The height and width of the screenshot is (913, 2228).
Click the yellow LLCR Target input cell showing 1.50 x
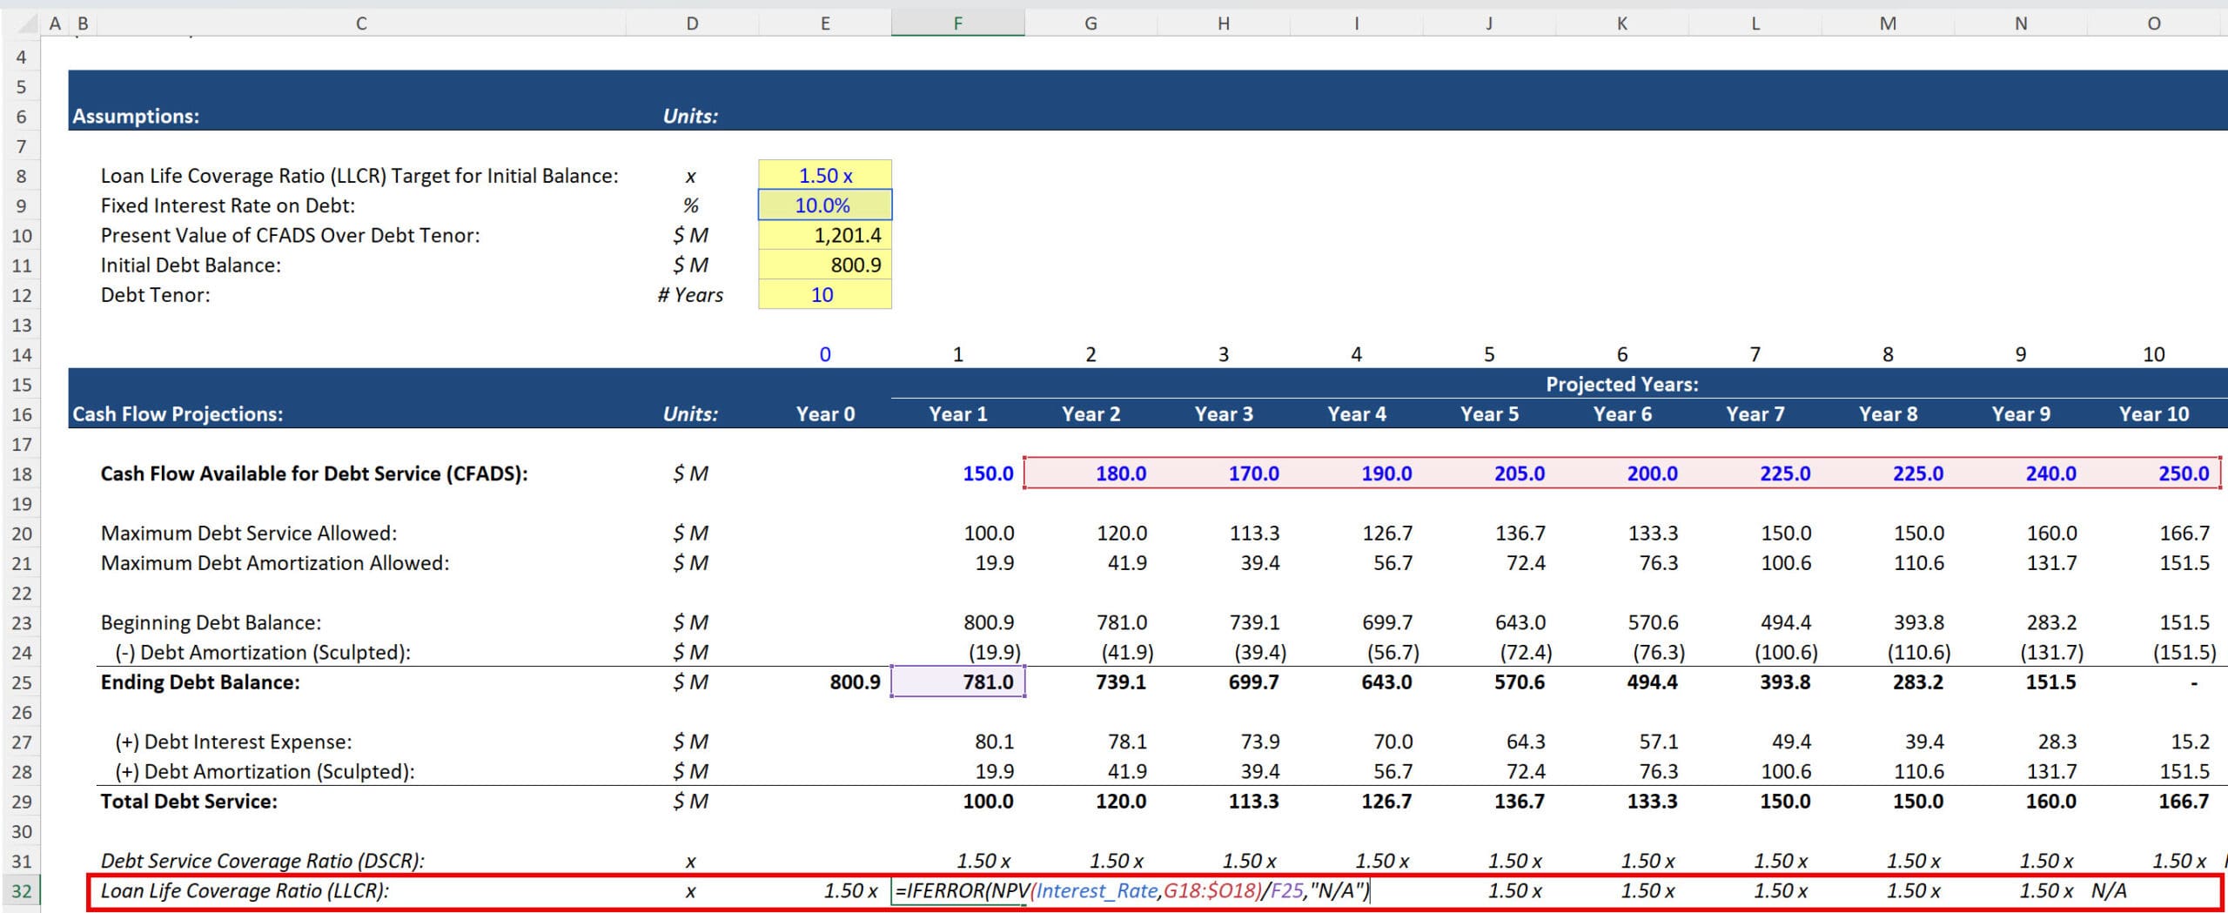tap(825, 175)
